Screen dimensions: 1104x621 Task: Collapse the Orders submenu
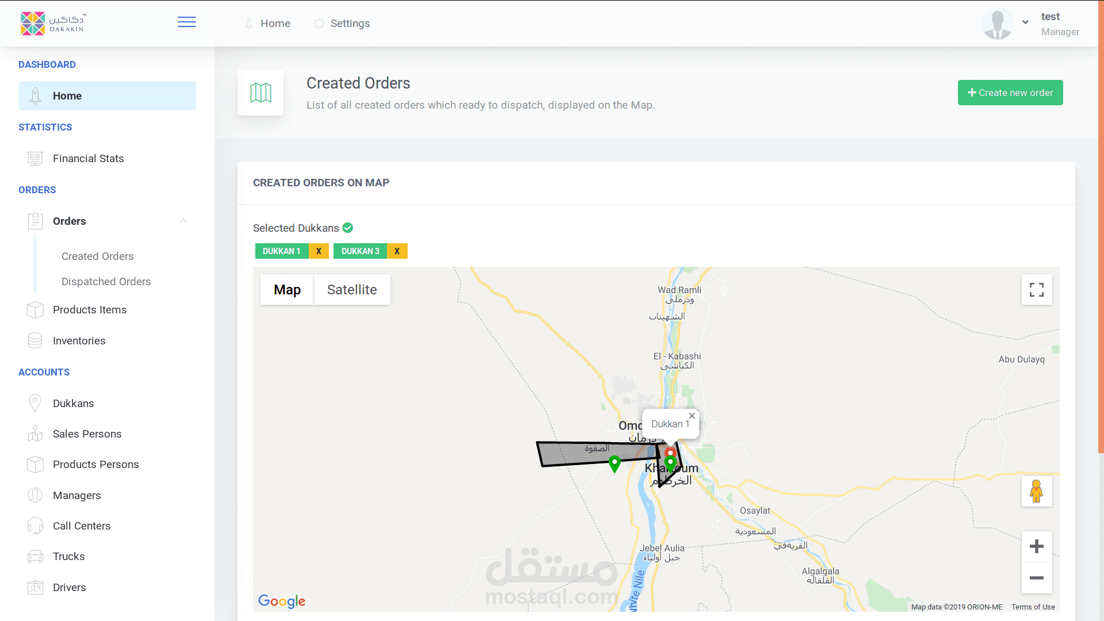183,221
